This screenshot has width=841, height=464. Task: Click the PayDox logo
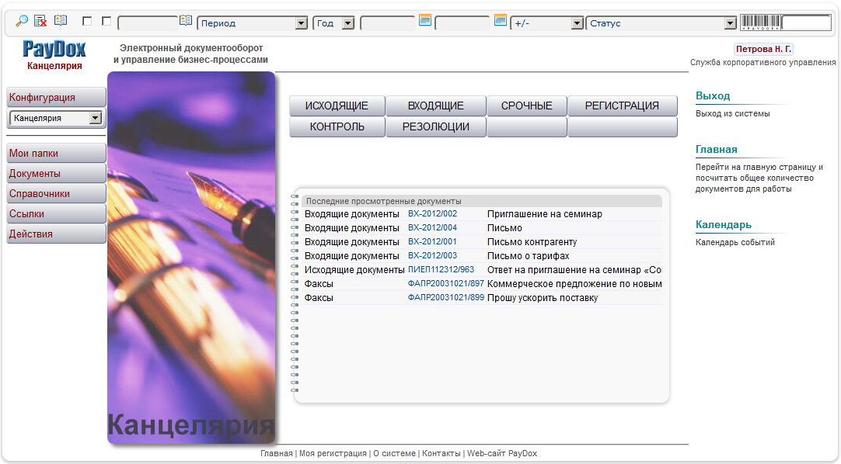54,50
